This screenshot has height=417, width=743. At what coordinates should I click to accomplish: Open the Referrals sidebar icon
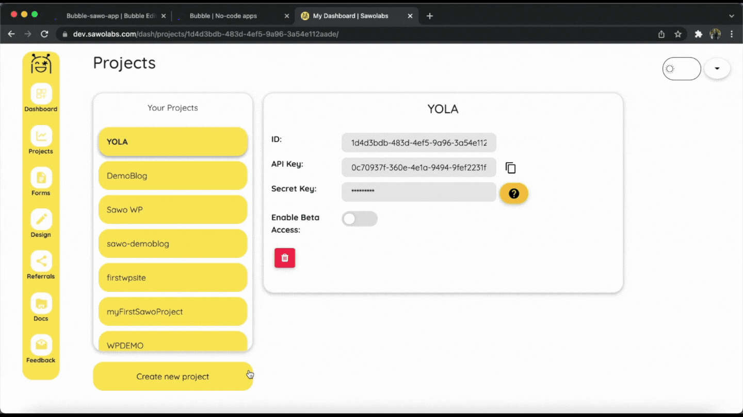tap(41, 261)
